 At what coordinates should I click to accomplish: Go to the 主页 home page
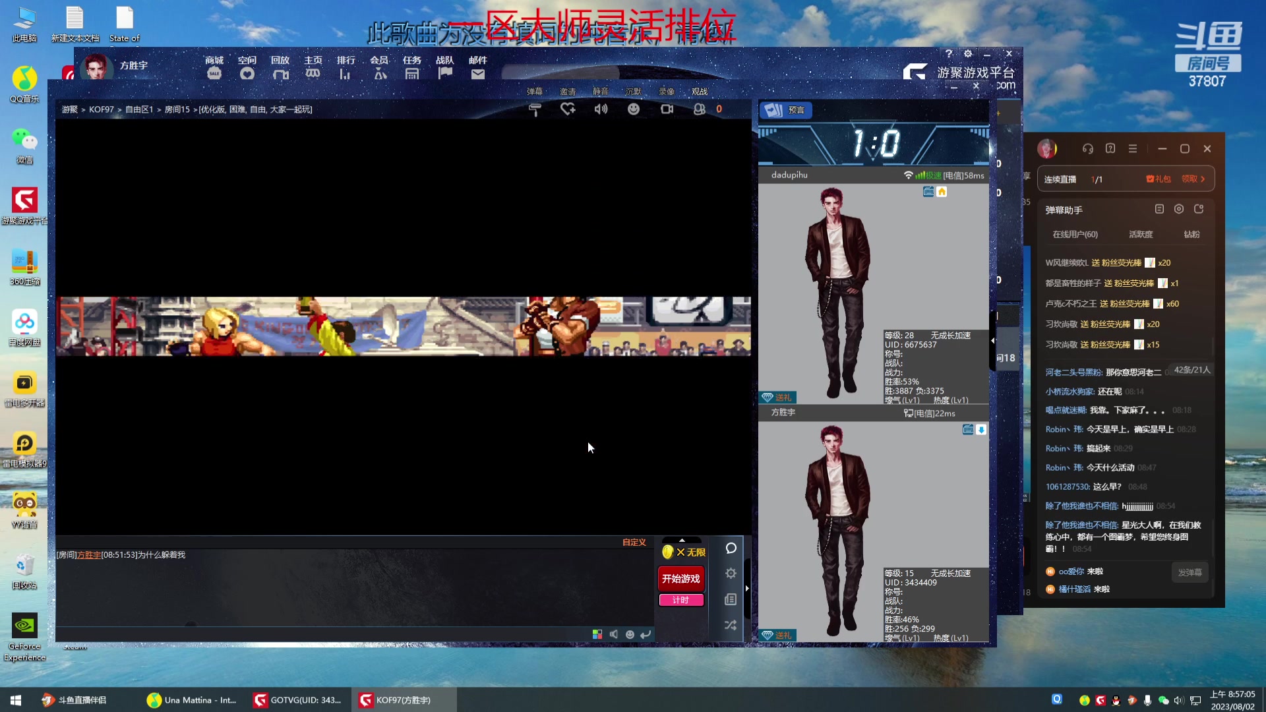(x=313, y=67)
